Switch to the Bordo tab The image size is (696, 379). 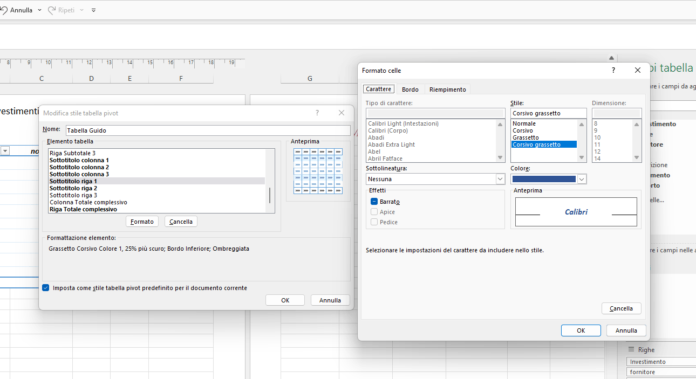(410, 89)
